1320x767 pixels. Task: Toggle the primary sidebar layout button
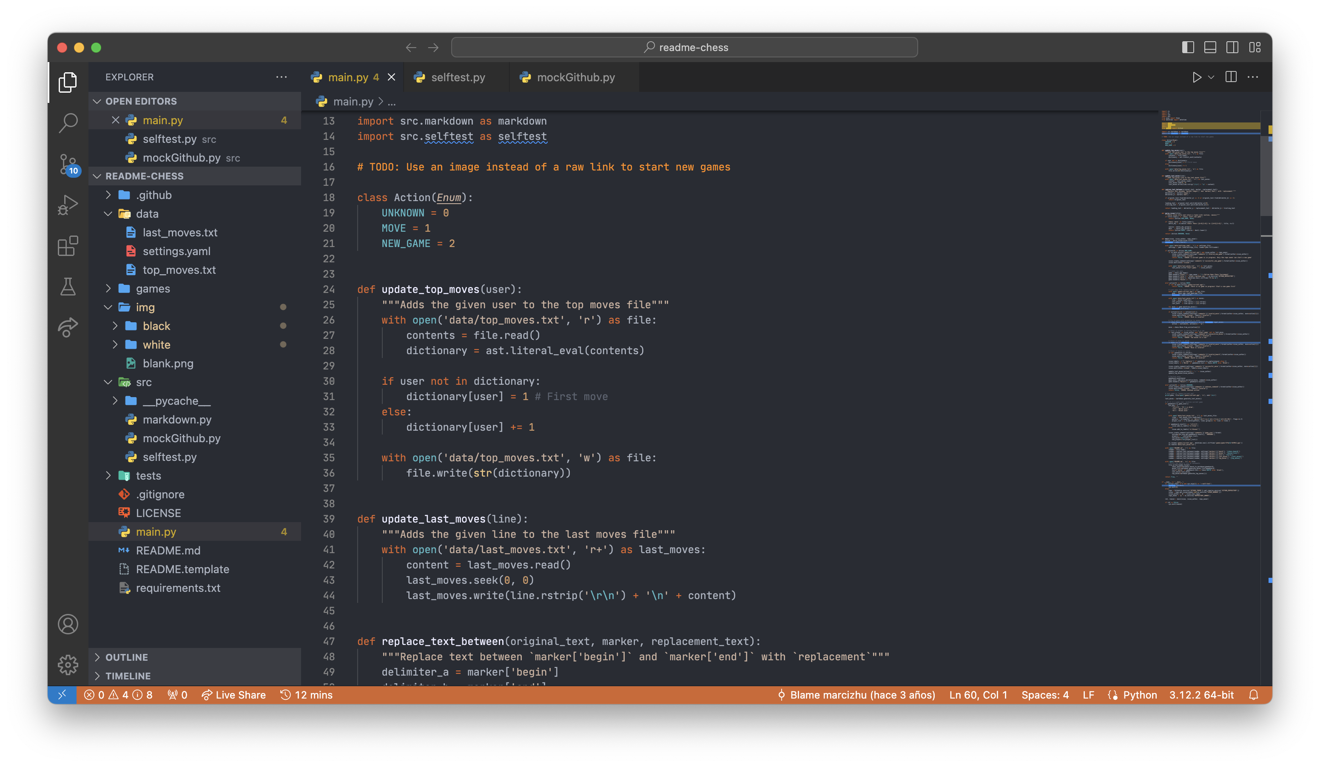[x=1188, y=48]
